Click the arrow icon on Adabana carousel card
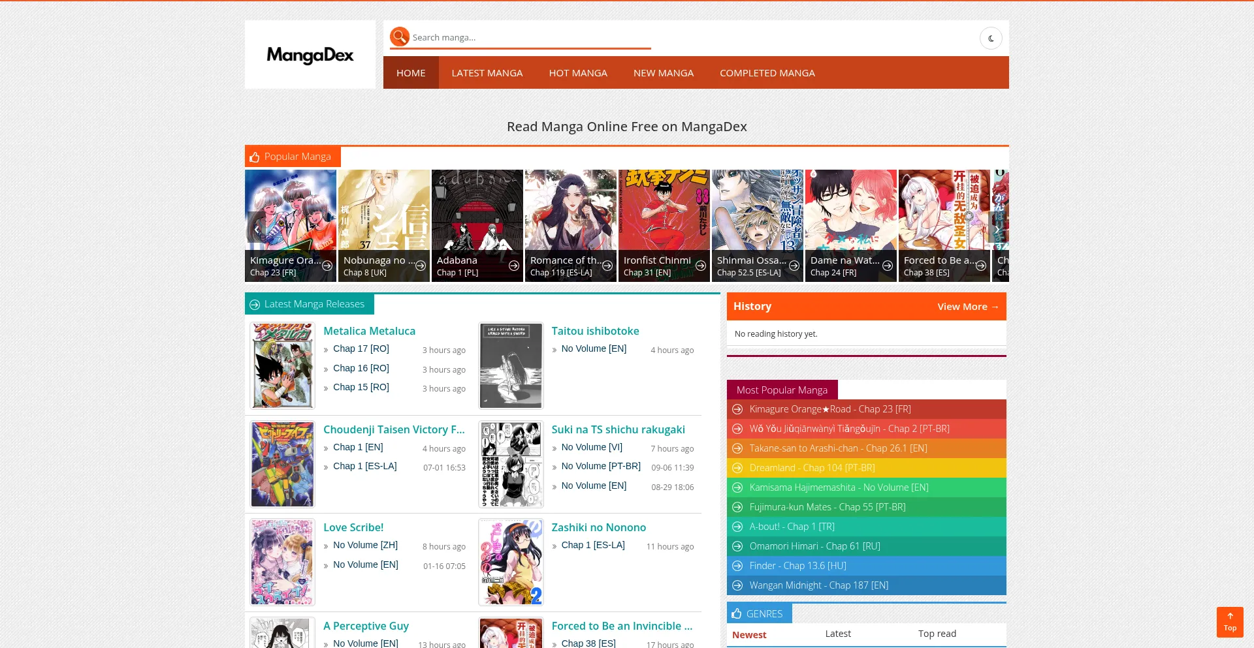Image resolution: width=1254 pixels, height=648 pixels. (x=514, y=266)
